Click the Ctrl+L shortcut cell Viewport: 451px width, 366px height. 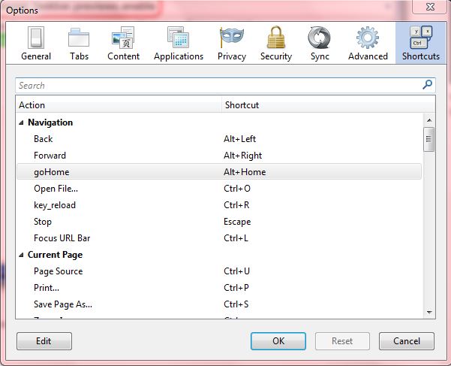(236, 238)
